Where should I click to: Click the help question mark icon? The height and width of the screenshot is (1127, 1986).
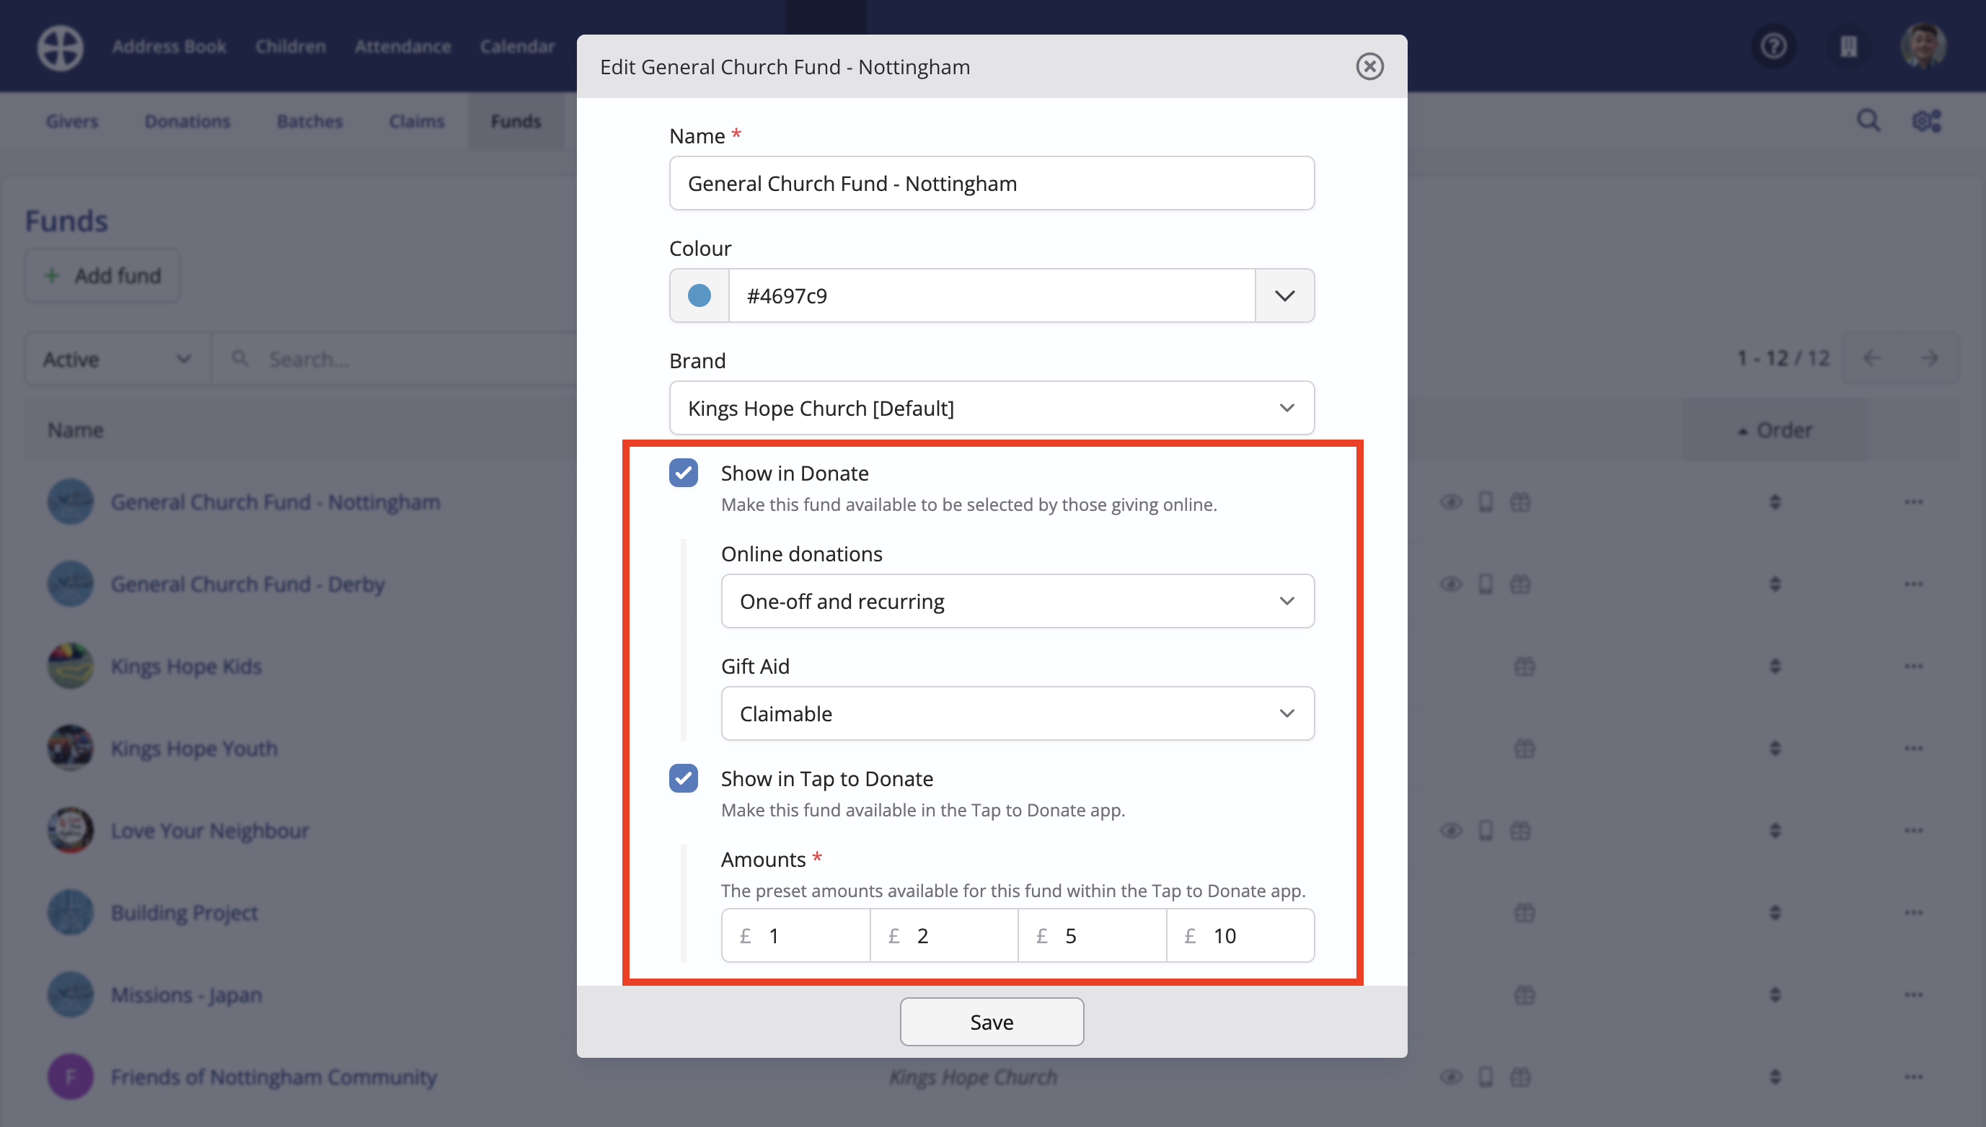coord(1774,46)
